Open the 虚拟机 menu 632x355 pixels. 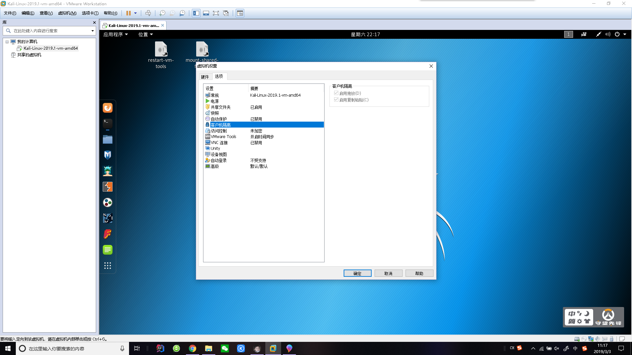point(67,13)
